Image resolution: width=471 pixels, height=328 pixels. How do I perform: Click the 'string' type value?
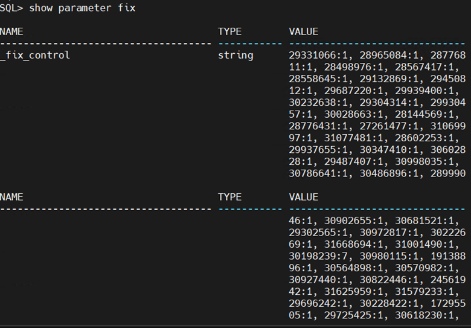[235, 55]
